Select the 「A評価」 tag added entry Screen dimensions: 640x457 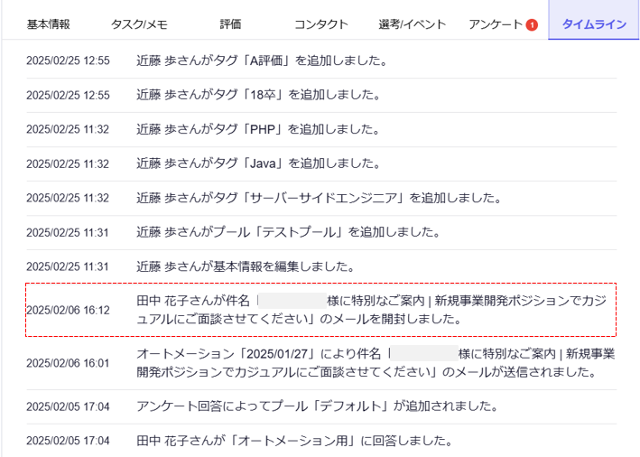(x=262, y=61)
